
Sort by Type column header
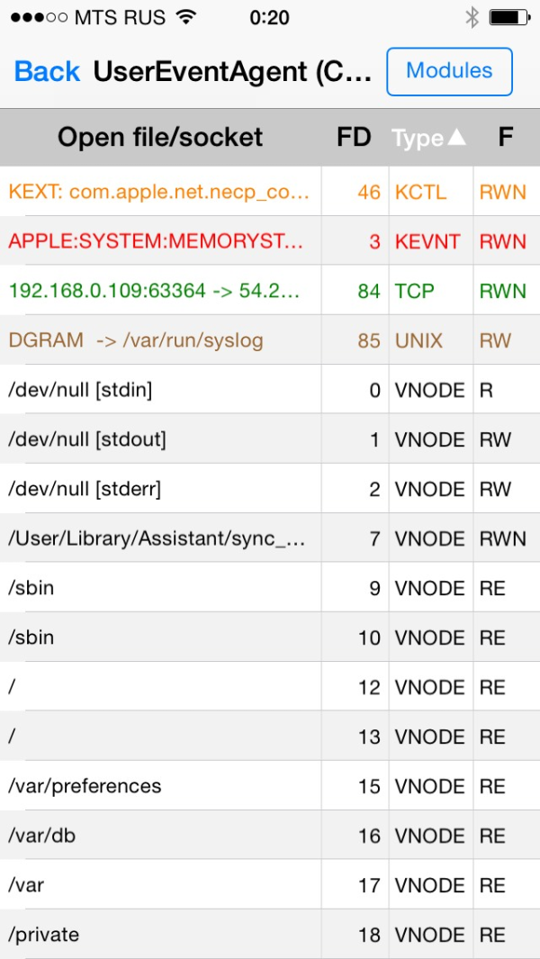pos(428,138)
